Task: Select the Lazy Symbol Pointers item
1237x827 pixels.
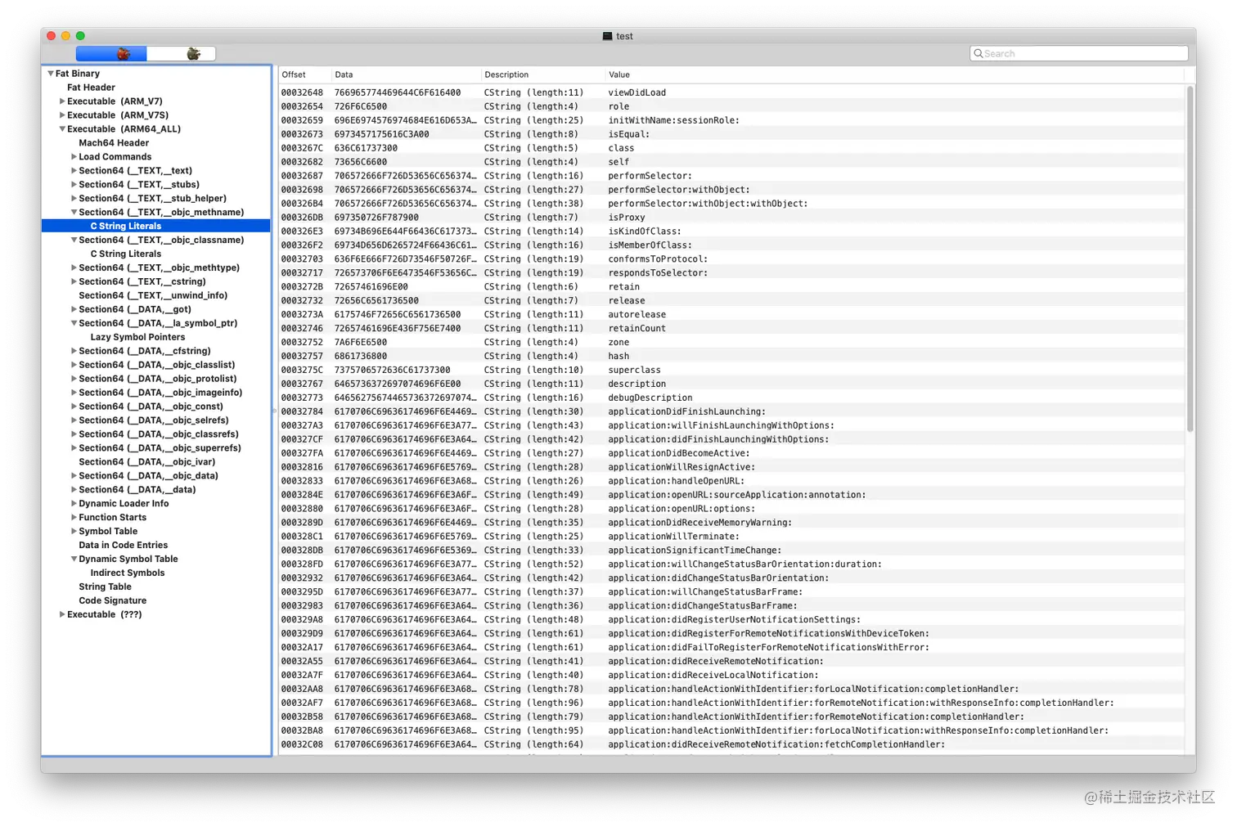Action: pyautogui.click(x=137, y=338)
